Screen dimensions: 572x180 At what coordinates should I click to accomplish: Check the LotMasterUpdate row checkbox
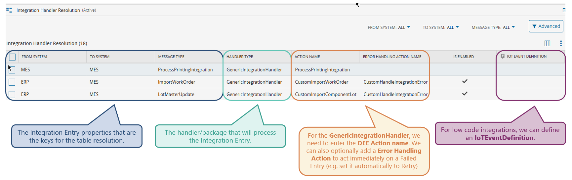pyautogui.click(x=12, y=95)
